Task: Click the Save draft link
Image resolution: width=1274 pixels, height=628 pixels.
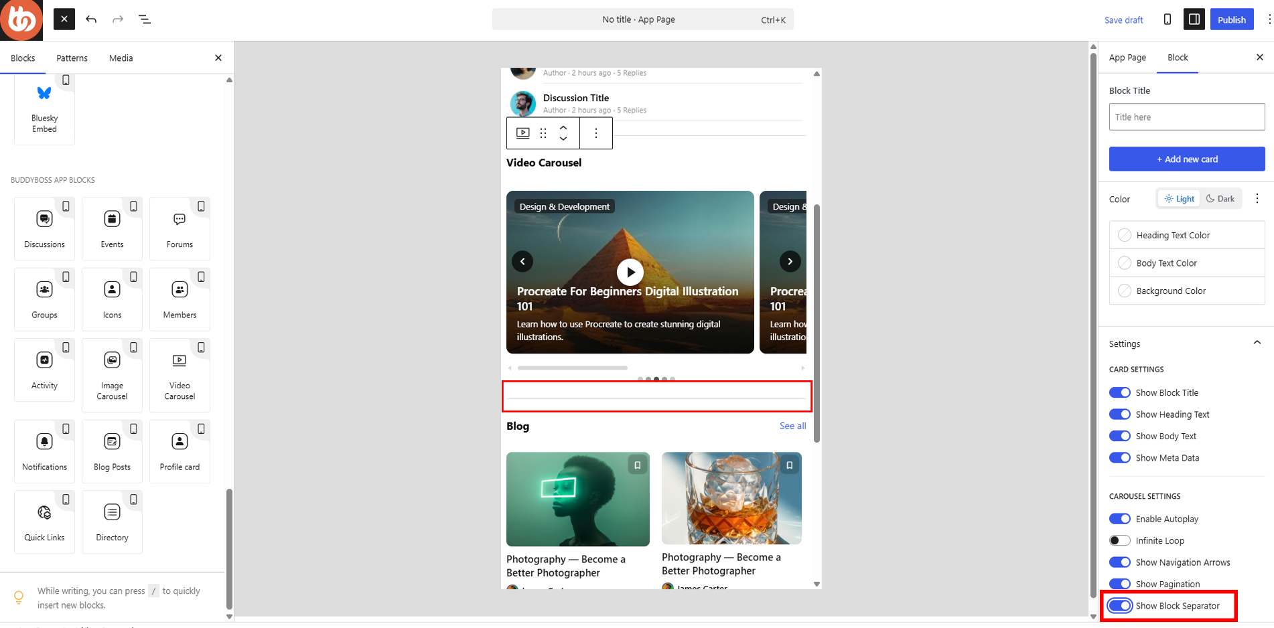Action: click(1123, 20)
